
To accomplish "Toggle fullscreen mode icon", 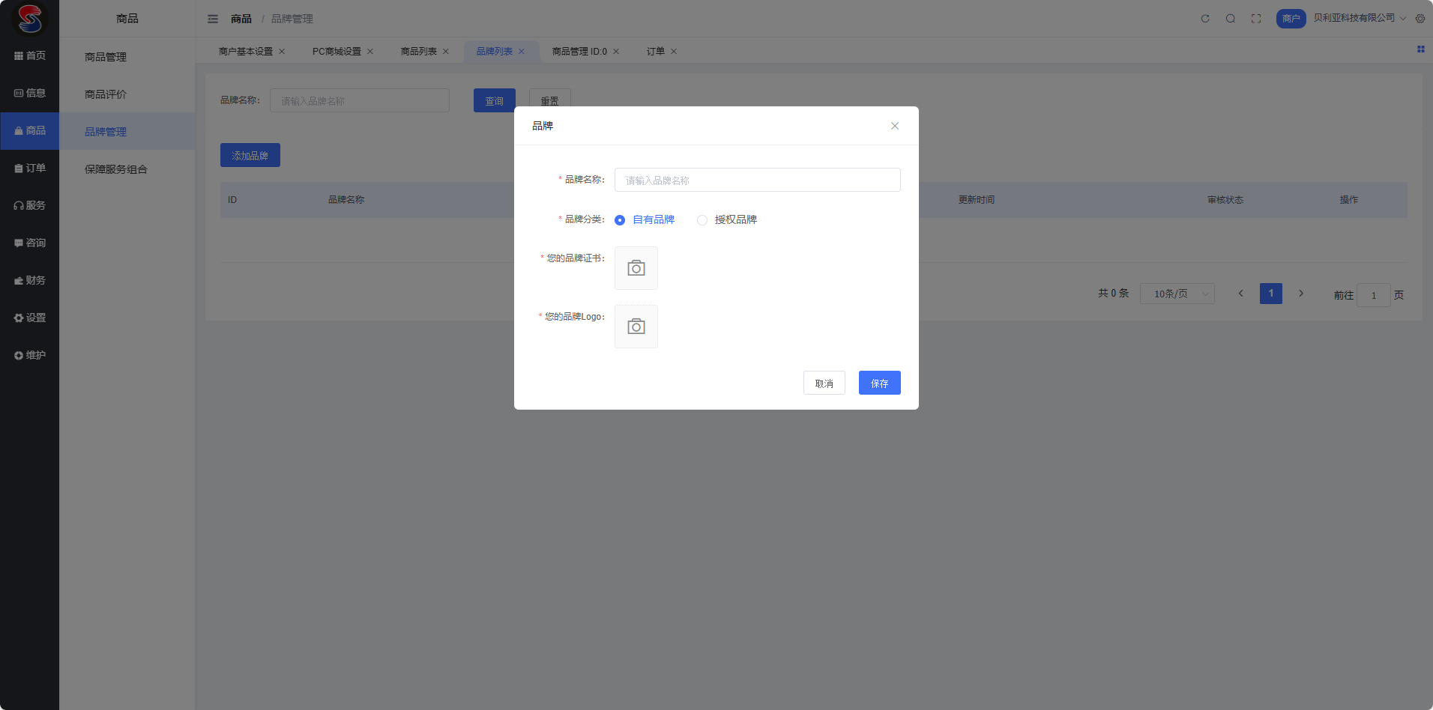I will tap(1256, 19).
